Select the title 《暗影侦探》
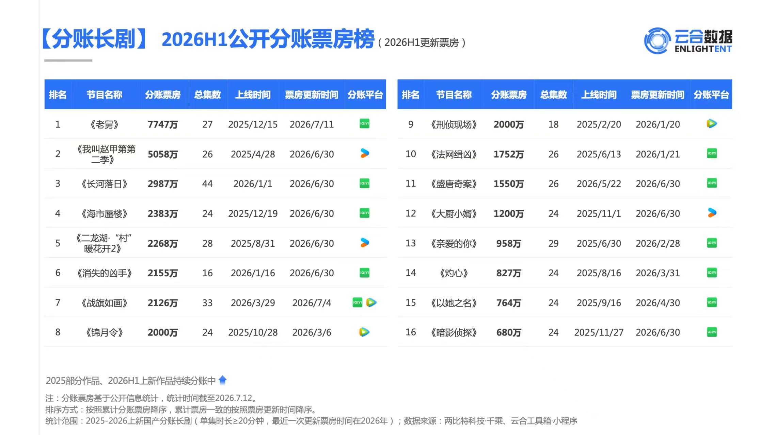The width and height of the screenshot is (775, 435). (x=454, y=332)
